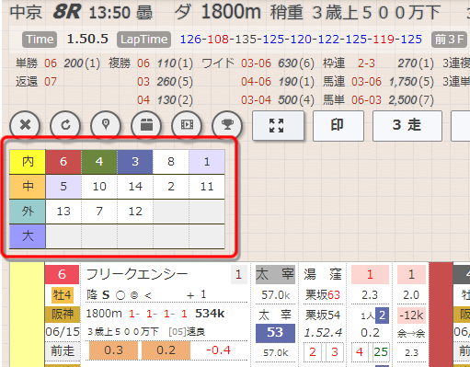Click lavender cell 5 in 中 row
Image resolution: width=470 pixels, height=367 pixels.
63,187
